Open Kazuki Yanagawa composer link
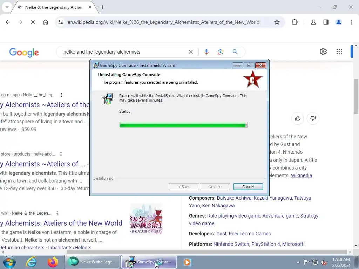The image size is (359, 269). (x=273, y=198)
